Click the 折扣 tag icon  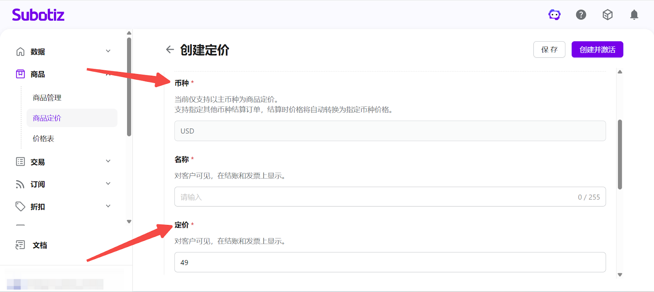[20, 207]
